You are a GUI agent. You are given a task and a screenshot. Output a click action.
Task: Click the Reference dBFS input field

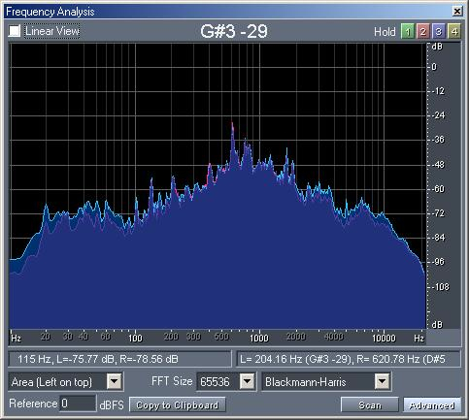coord(78,404)
